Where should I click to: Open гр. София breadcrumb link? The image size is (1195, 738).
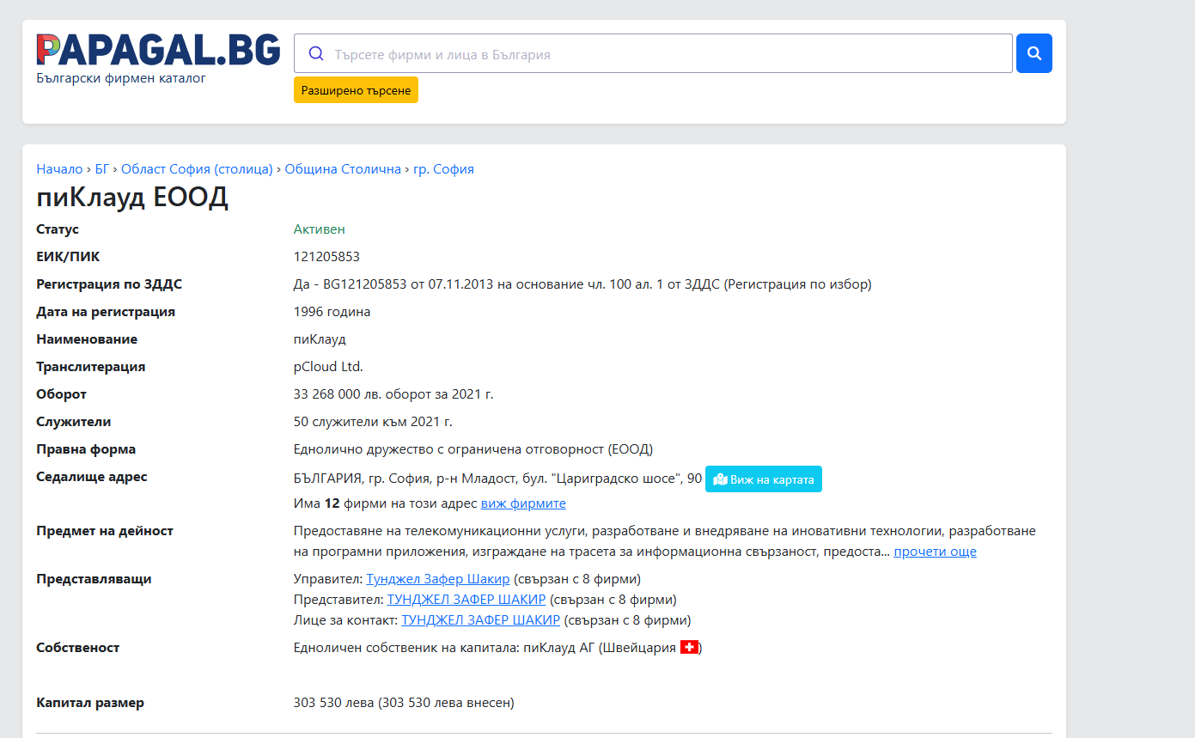click(x=443, y=169)
